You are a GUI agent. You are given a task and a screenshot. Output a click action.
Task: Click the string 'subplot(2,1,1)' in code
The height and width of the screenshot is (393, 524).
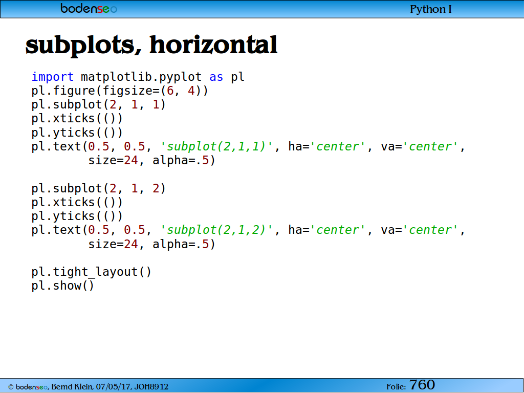216,147
